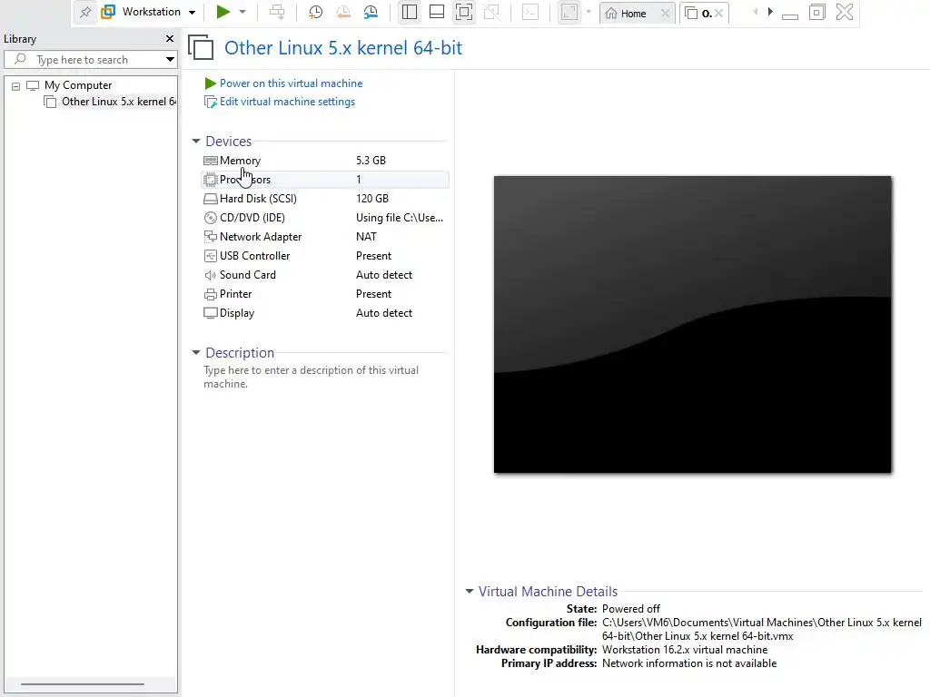The width and height of the screenshot is (930, 697).
Task: Take a snapshot of the virtual machine
Action: [315, 12]
